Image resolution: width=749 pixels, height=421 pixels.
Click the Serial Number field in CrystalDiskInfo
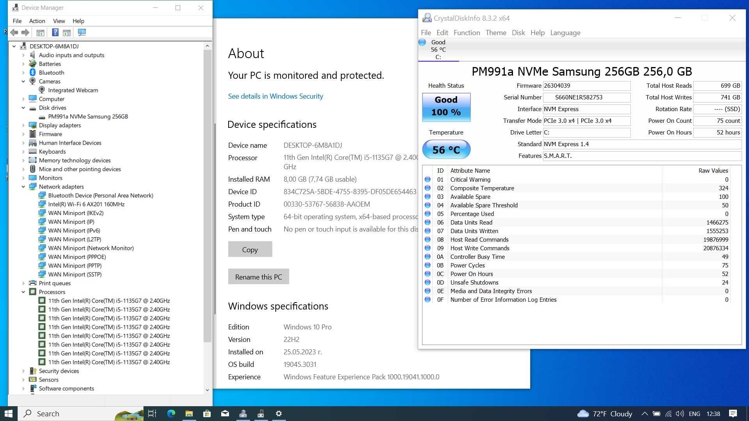pos(587,97)
